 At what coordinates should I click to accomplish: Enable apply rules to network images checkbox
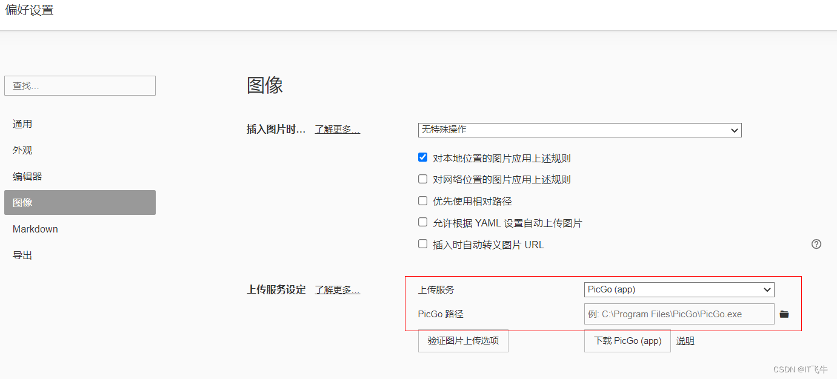click(x=423, y=179)
